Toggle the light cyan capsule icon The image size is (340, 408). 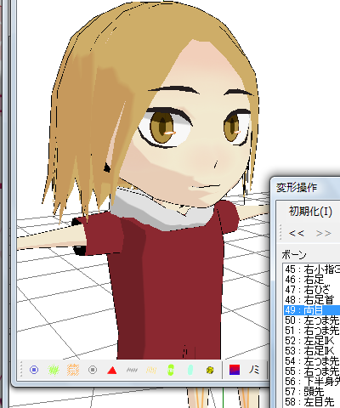click(190, 370)
